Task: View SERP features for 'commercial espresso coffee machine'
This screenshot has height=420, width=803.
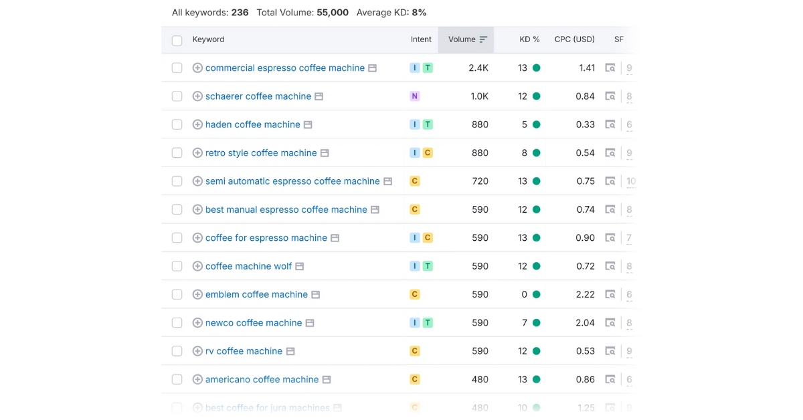Action: pos(610,68)
